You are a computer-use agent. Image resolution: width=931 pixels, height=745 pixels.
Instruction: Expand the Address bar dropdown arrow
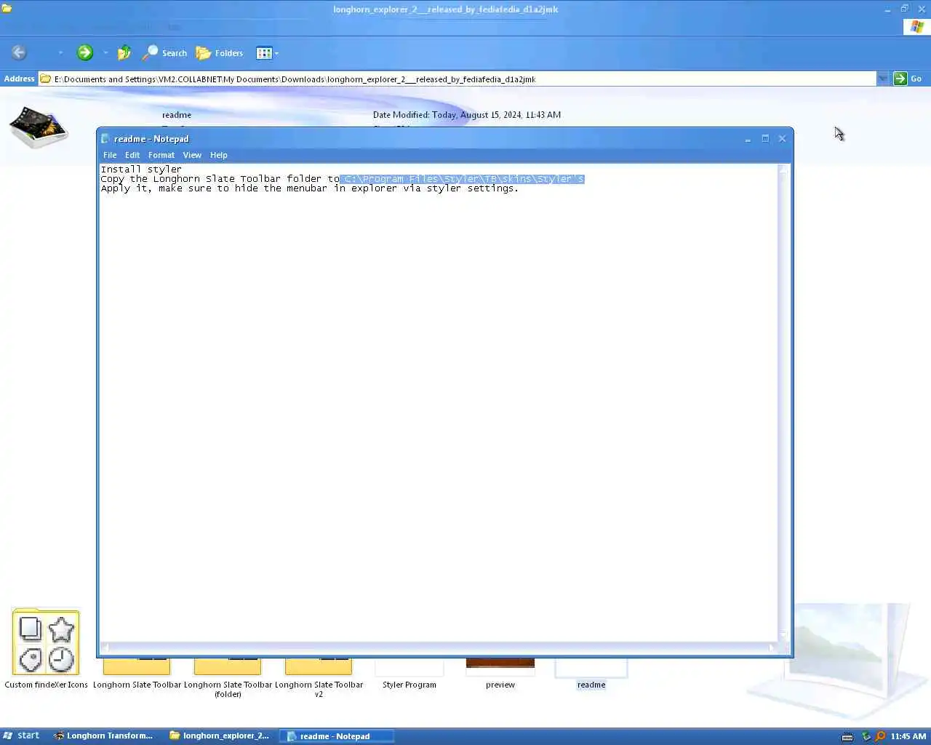883,79
